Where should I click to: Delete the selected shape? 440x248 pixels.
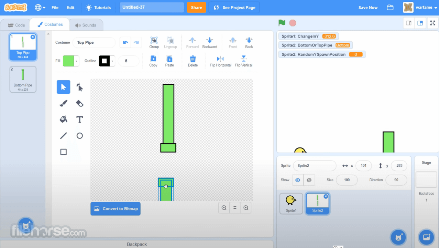pos(193,61)
